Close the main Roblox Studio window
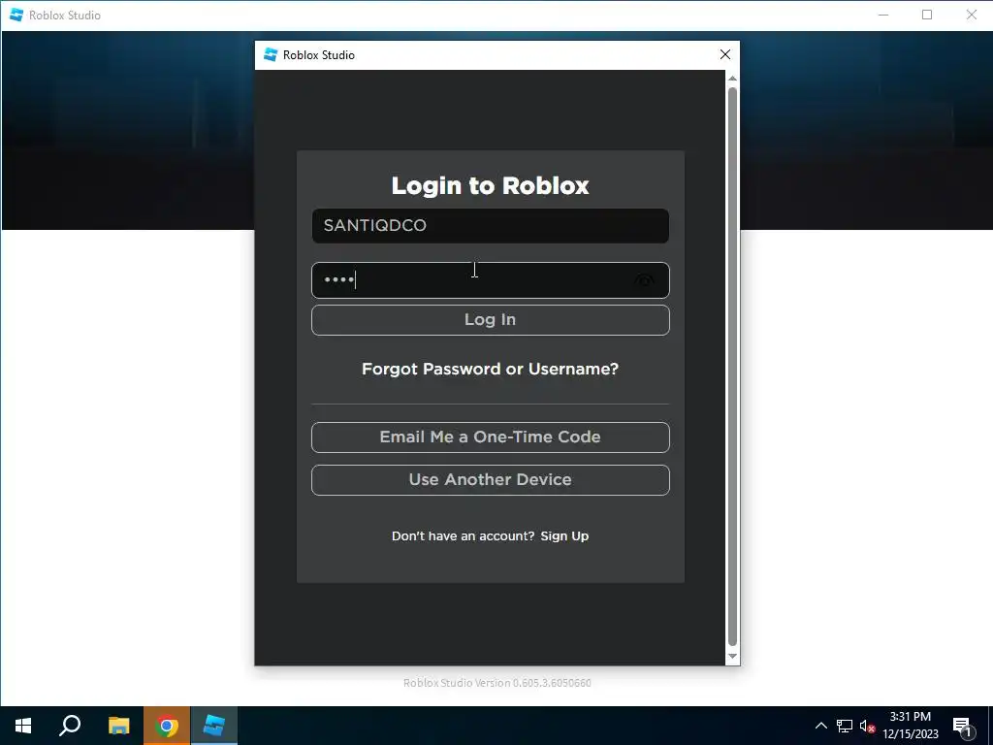Viewport: 993px width, 745px height. pos(972,15)
